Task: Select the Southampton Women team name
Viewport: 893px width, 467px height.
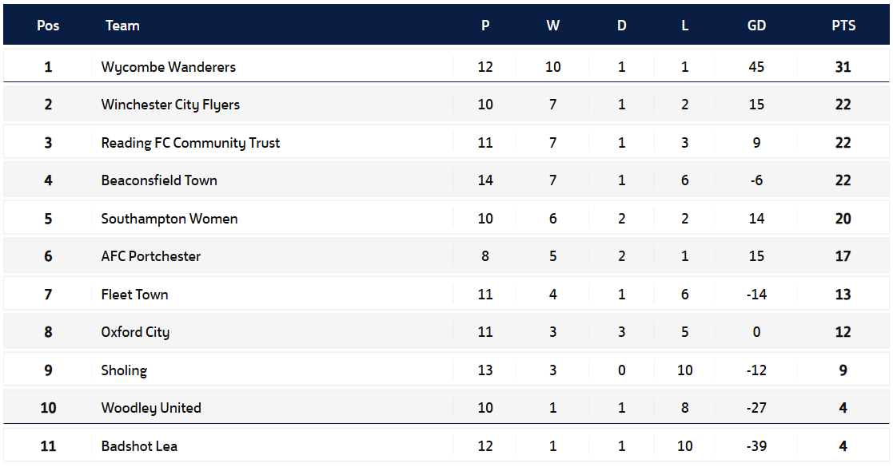Action: point(169,219)
